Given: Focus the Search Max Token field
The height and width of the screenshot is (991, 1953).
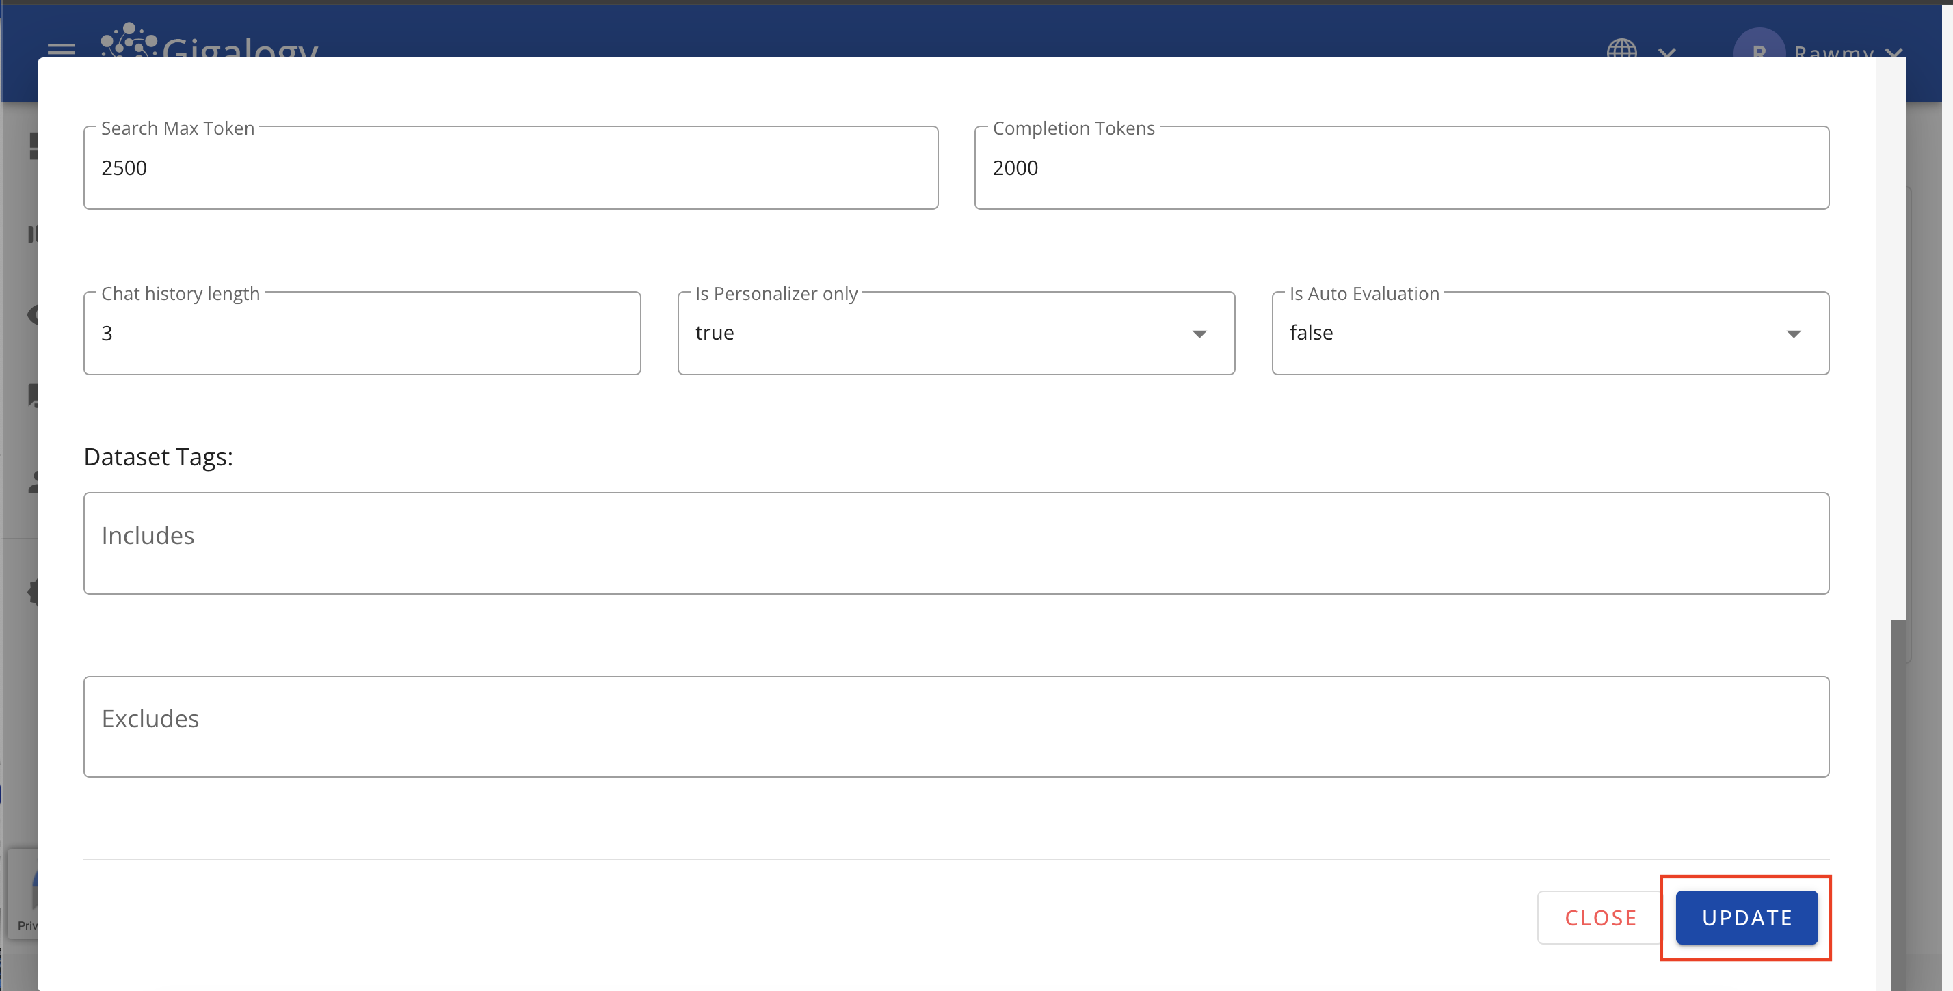Looking at the screenshot, I should [510, 168].
